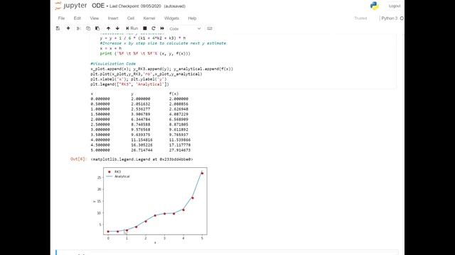455x255 pixels.
Task: Open the Insert menu
Action: click(x=113, y=18)
